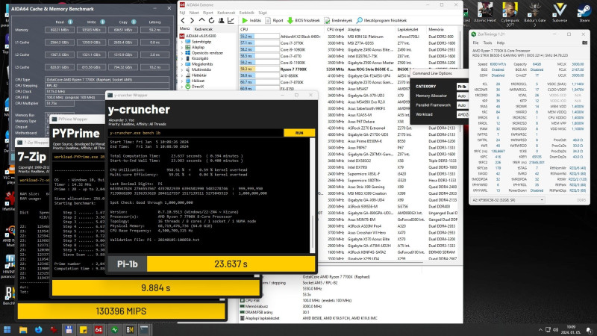Open the Fájl menu in AIDA64 Extreme

(x=182, y=13)
